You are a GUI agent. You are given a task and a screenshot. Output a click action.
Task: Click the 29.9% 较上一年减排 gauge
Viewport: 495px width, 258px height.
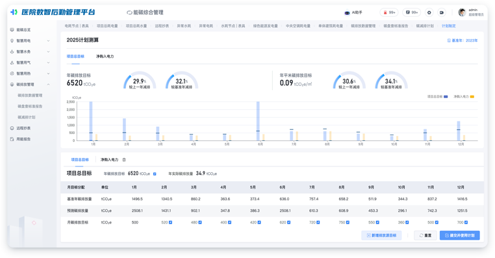pyautogui.click(x=140, y=80)
